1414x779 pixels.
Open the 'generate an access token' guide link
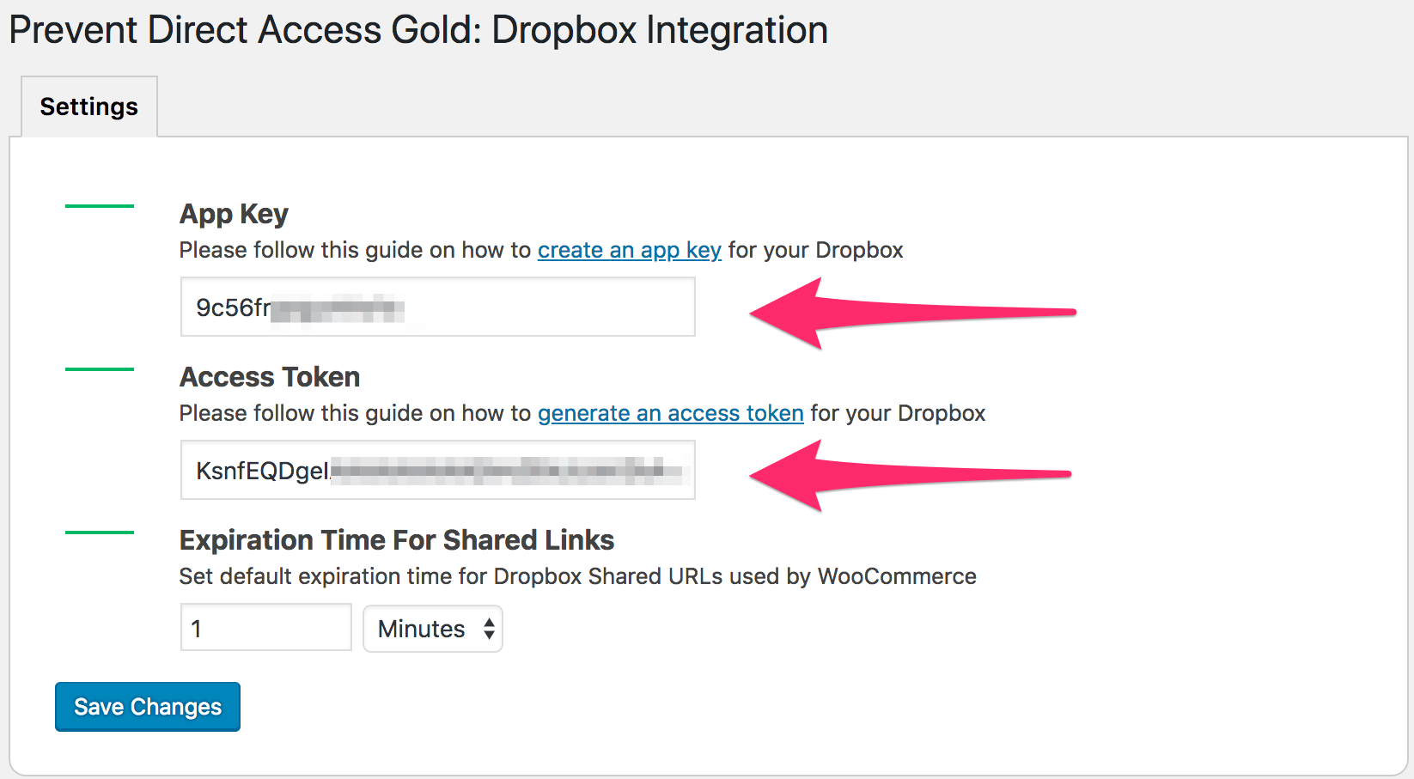click(x=670, y=413)
